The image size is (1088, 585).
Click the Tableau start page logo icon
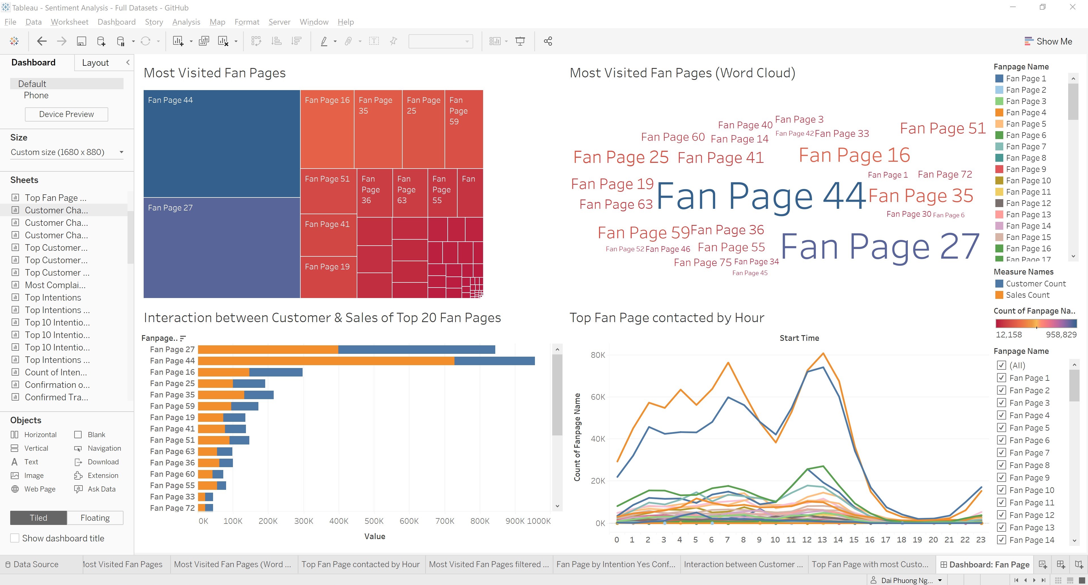click(14, 41)
